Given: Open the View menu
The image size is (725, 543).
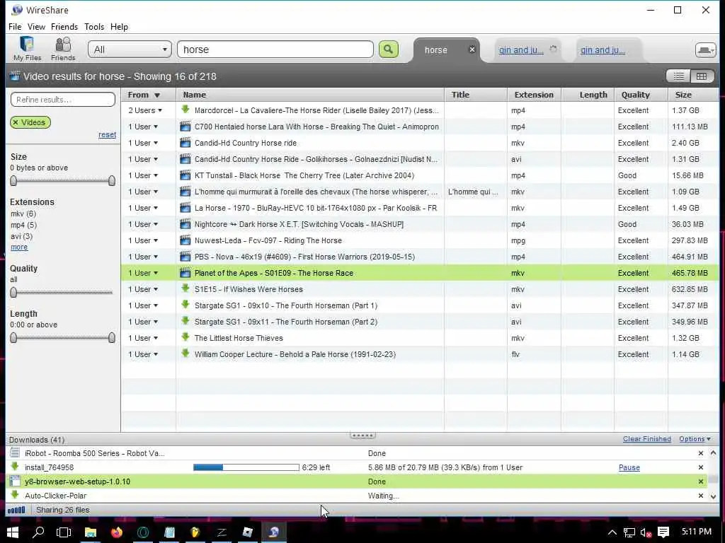Looking at the screenshot, I should [x=36, y=27].
